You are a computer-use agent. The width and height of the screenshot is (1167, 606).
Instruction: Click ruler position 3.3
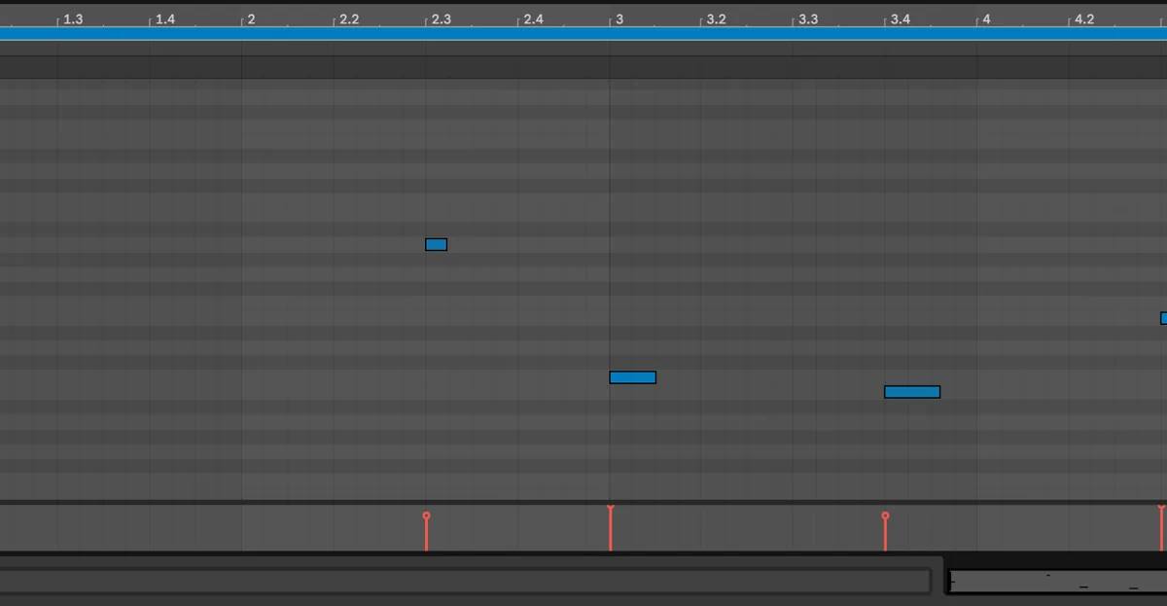tap(808, 19)
